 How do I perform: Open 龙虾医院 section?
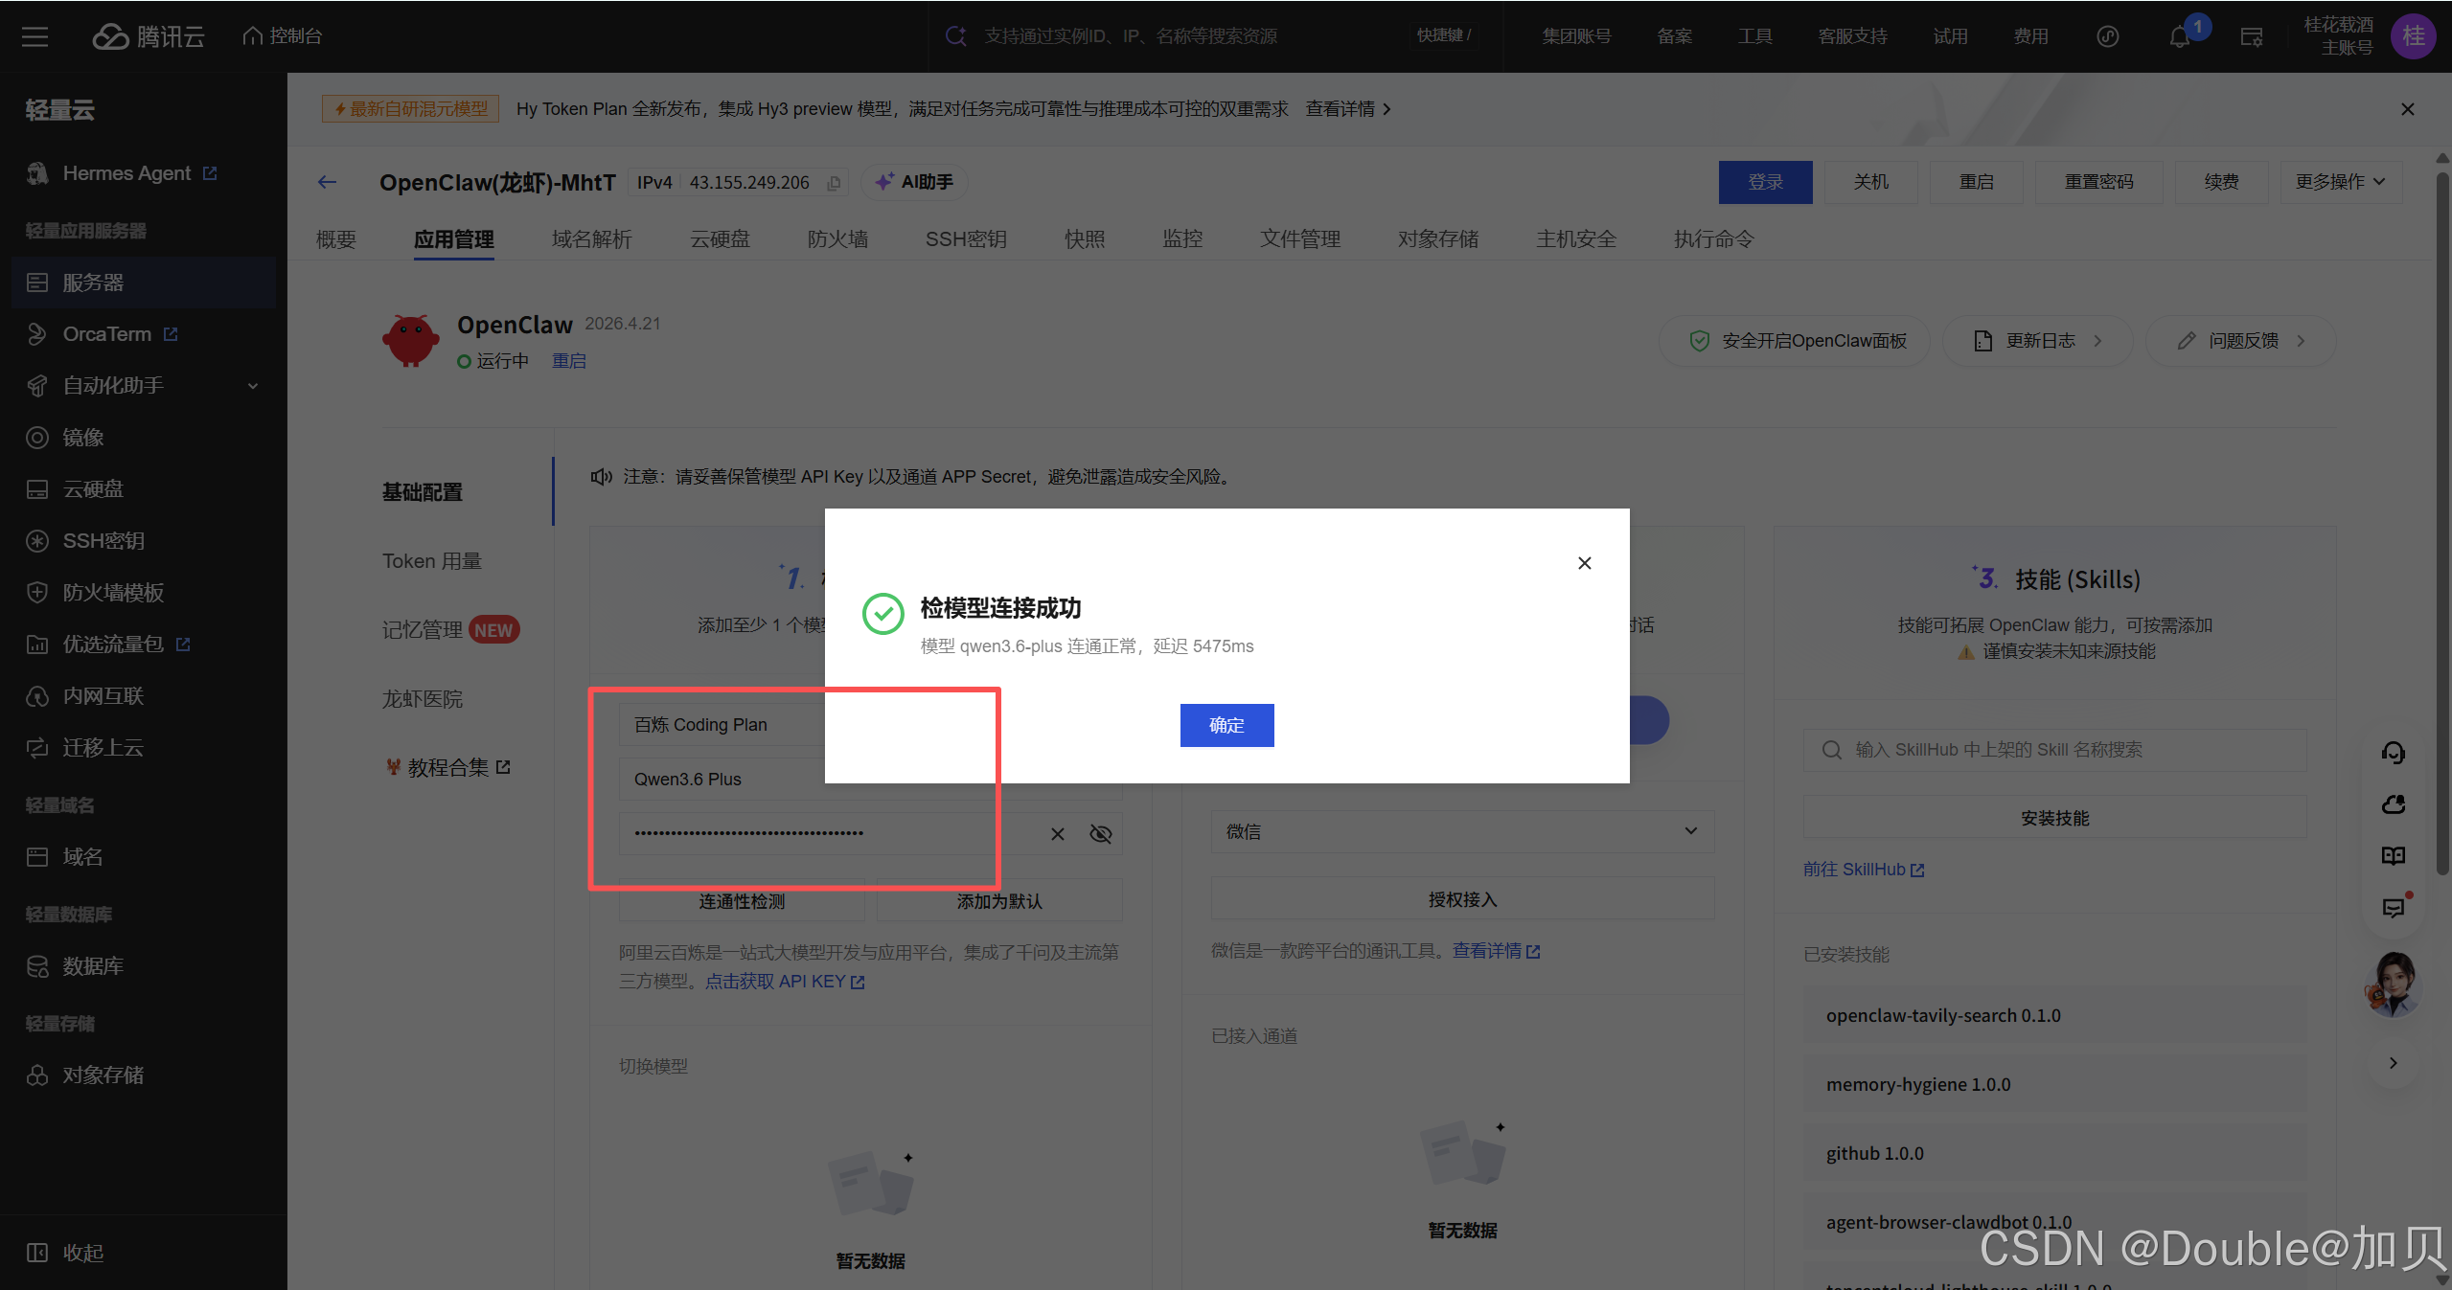pyautogui.click(x=423, y=699)
